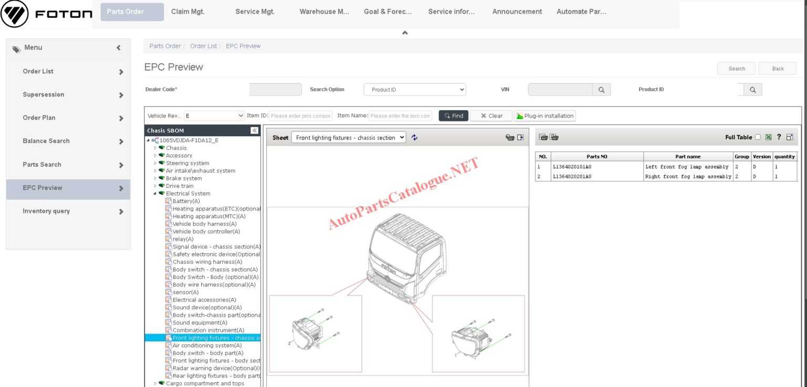Click the Dealer Code input field
Image resolution: width=807 pixels, height=387 pixels.
tap(275, 89)
